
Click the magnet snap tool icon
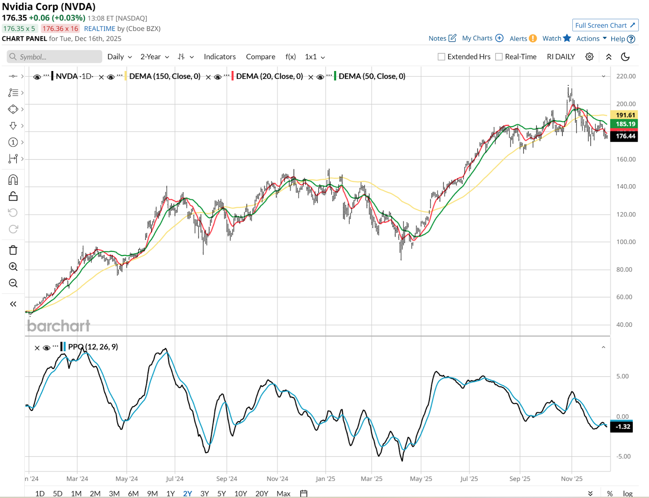pos(13,180)
